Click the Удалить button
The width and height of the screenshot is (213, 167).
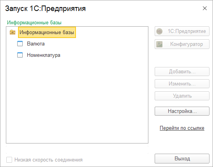click(x=182, y=96)
